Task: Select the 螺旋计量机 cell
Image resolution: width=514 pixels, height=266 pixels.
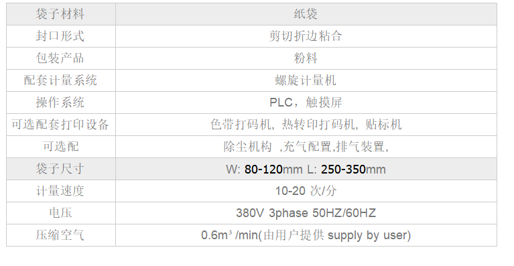Action: [306, 80]
